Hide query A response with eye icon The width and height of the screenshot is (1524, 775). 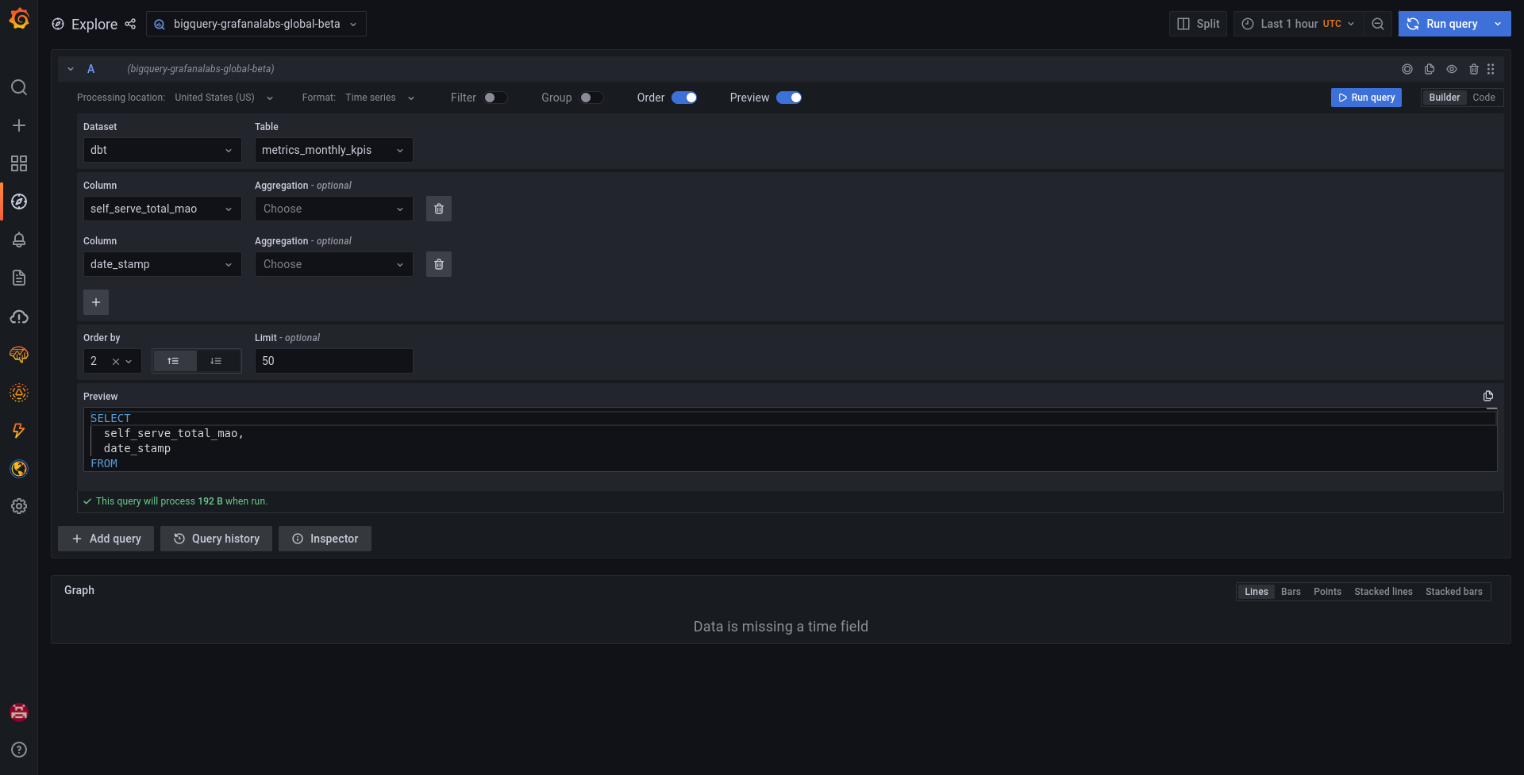point(1453,69)
